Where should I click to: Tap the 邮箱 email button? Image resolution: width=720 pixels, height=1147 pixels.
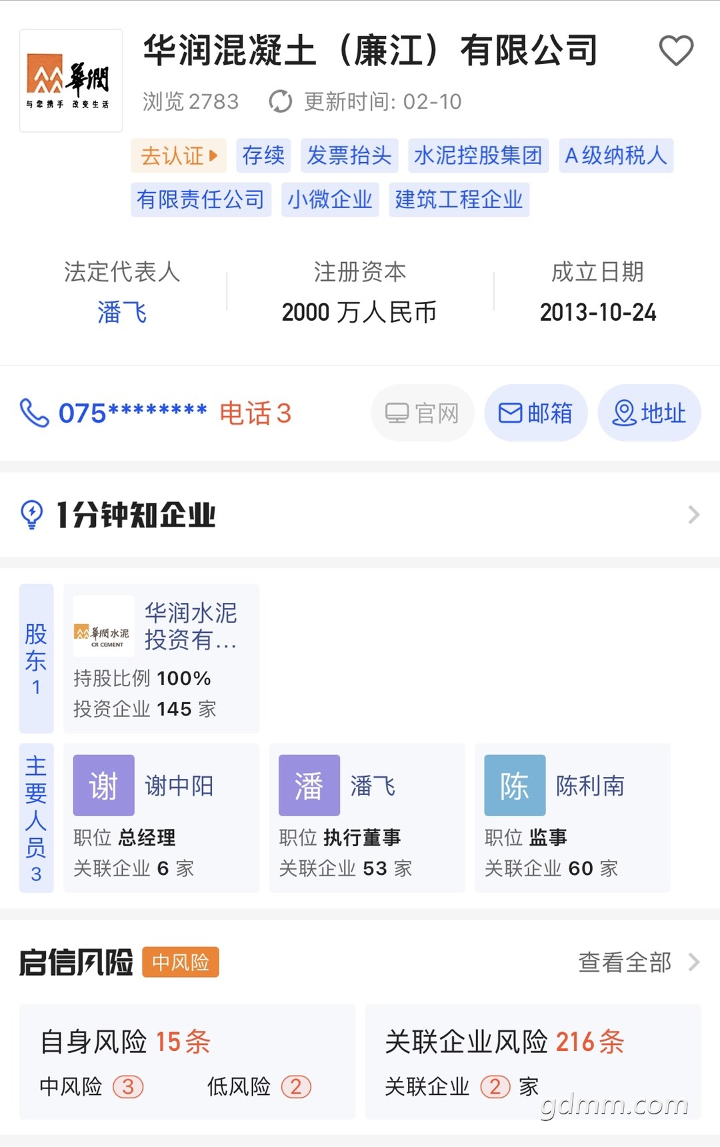point(536,413)
